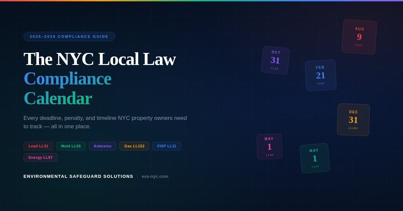403x211 pixels.
Task: Toggle the Asbestos filter pill
Action: pos(102,146)
